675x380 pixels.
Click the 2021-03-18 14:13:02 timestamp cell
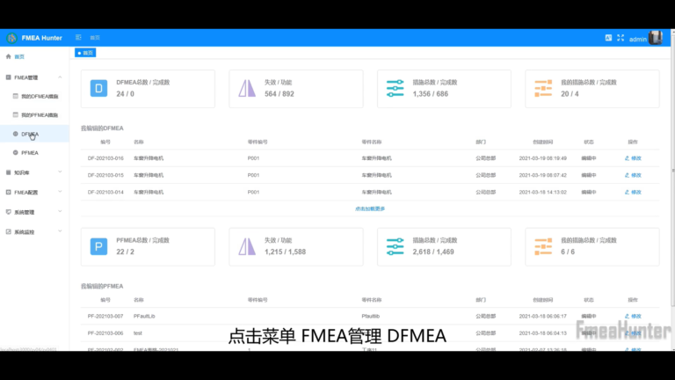543,192
